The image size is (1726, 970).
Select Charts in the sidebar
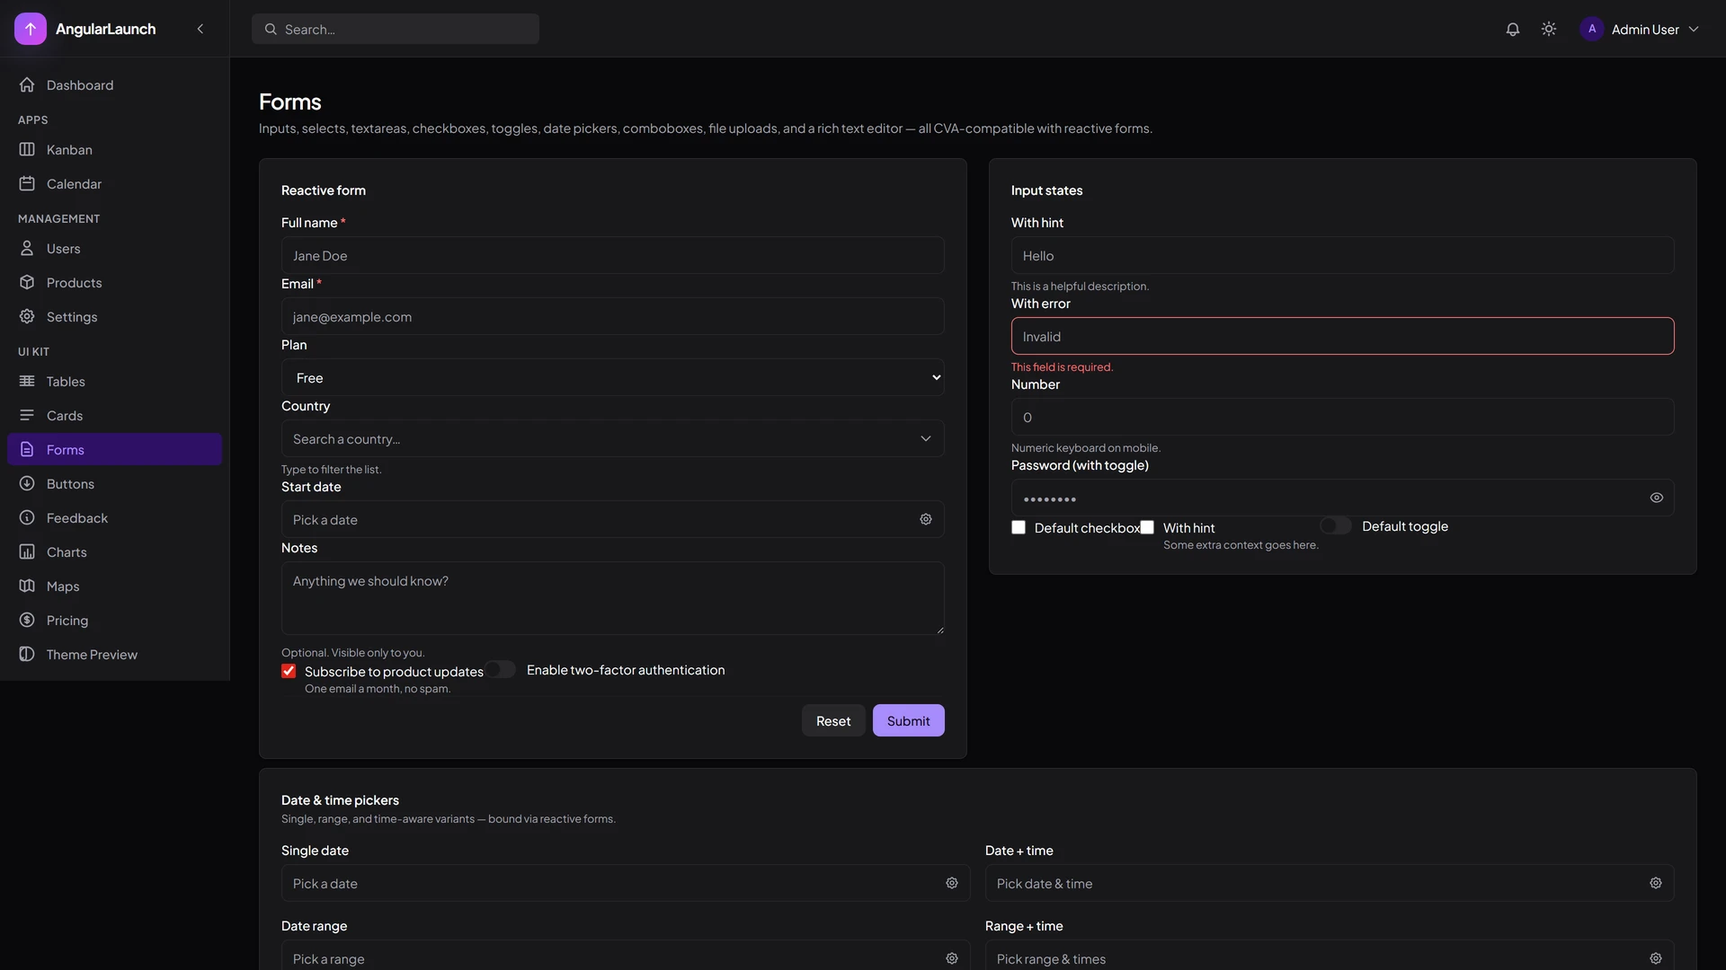(x=114, y=551)
